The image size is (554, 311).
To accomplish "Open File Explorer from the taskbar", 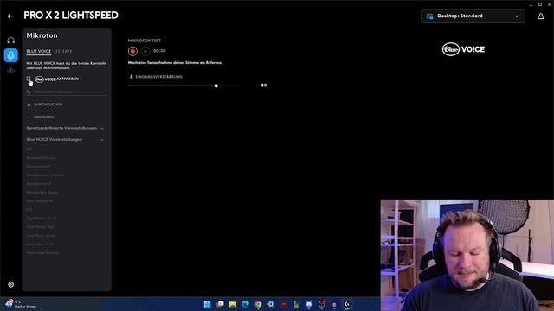I will click(x=233, y=304).
